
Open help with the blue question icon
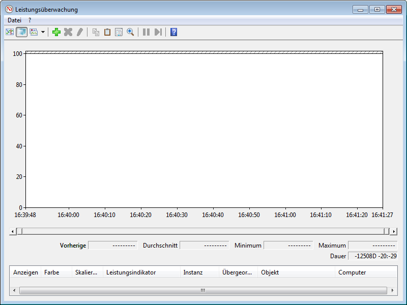point(173,32)
